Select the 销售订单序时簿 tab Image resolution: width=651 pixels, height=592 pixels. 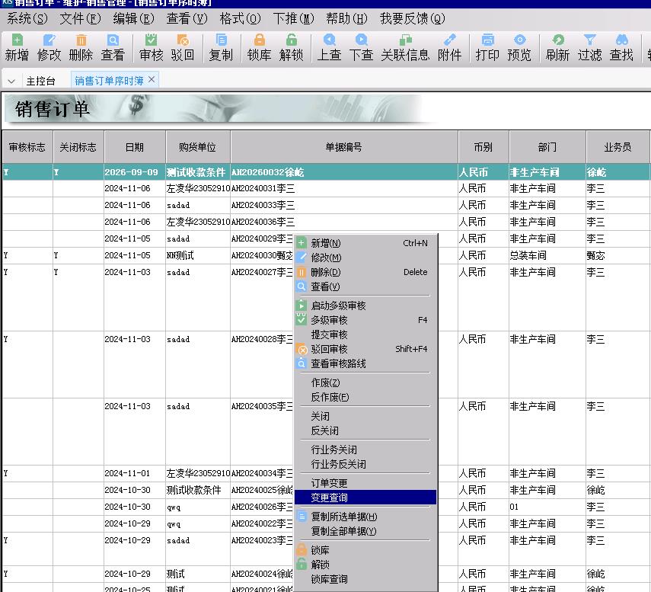tap(109, 81)
